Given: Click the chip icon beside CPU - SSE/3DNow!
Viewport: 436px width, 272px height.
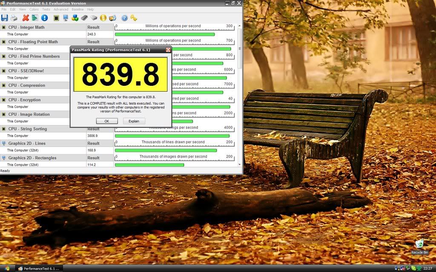Looking at the screenshot, I should pos(3,71).
